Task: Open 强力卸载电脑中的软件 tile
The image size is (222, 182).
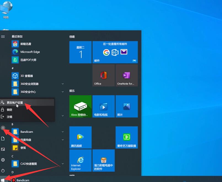Action: pyautogui.click(x=103, y=161)
